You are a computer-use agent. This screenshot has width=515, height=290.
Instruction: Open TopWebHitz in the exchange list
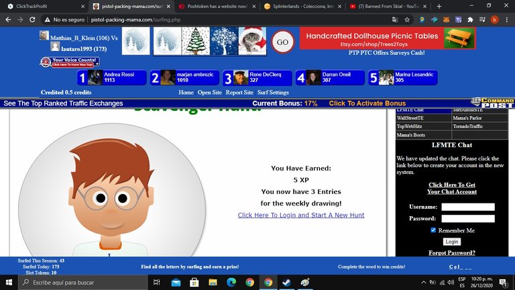409,126
